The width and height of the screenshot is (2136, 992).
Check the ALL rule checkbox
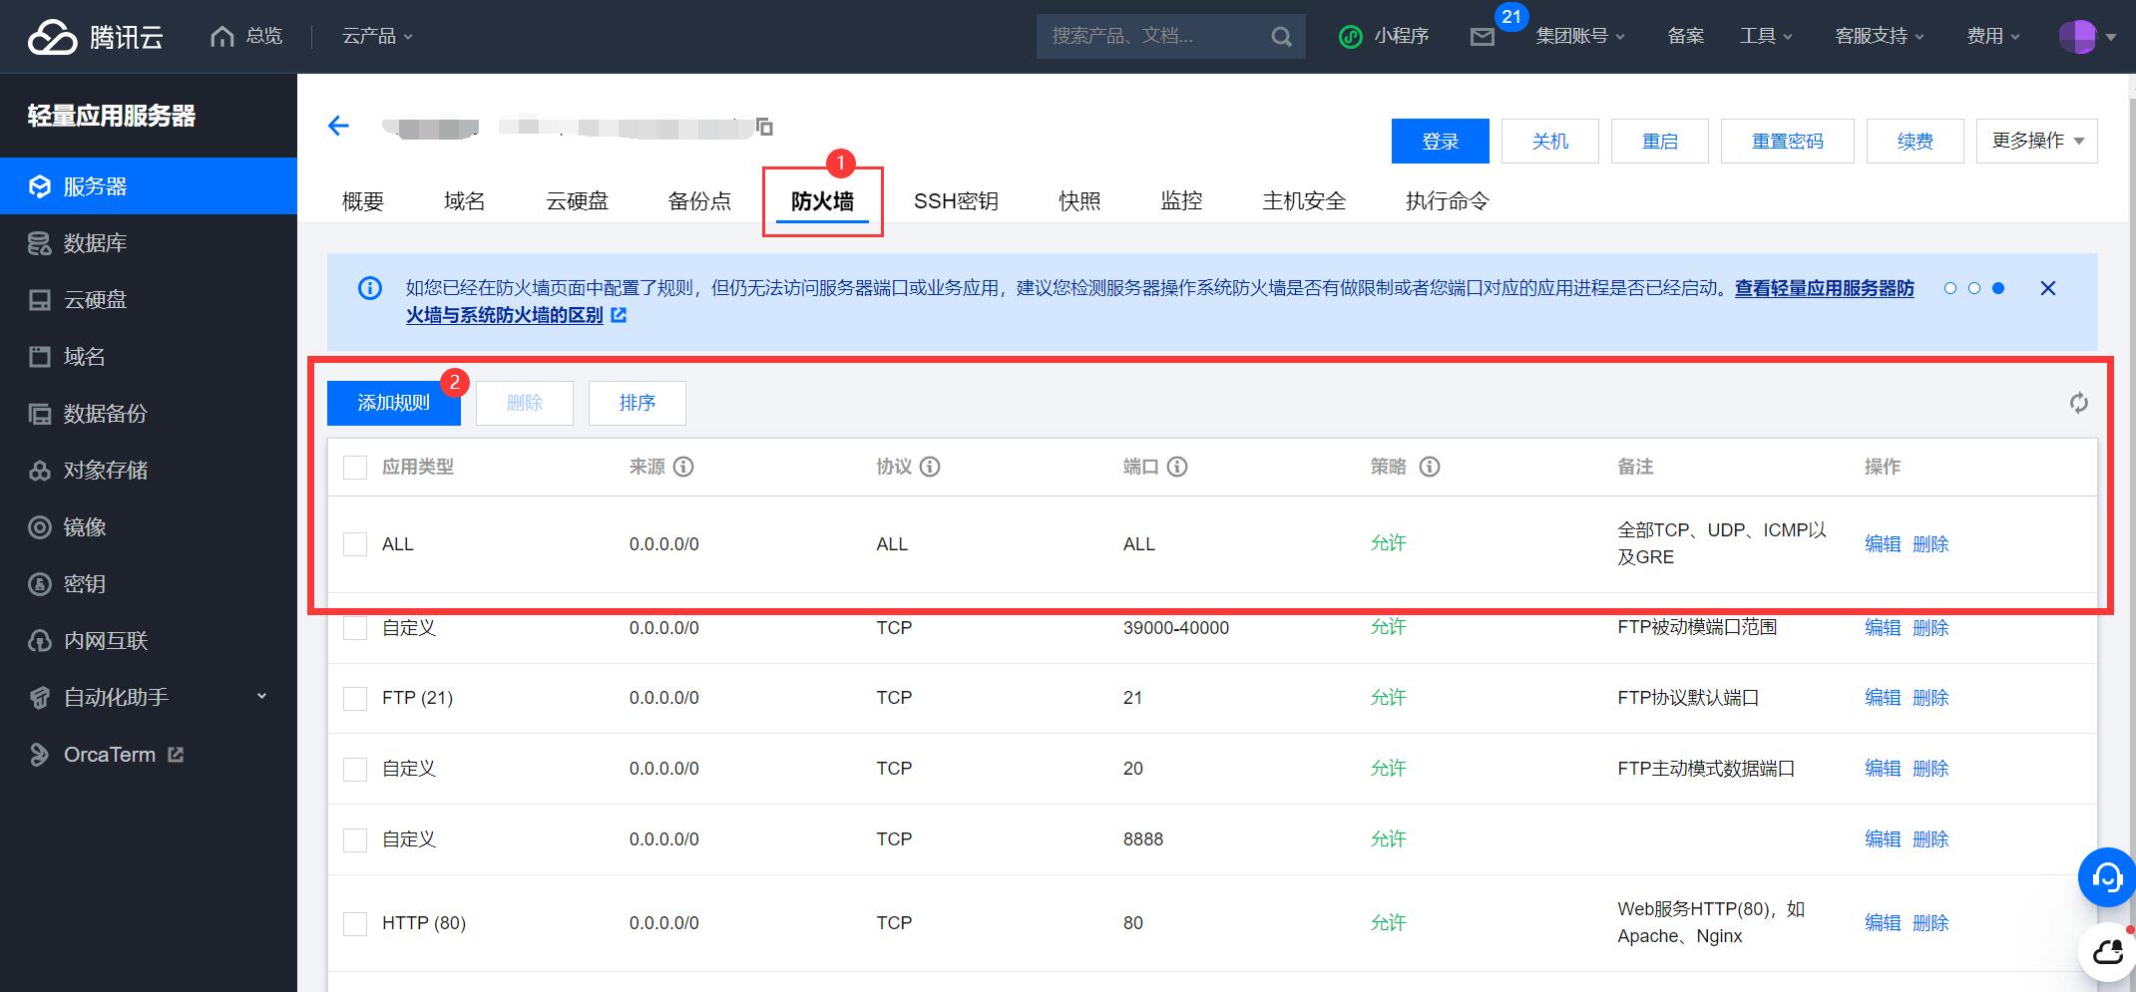[355, 544]
